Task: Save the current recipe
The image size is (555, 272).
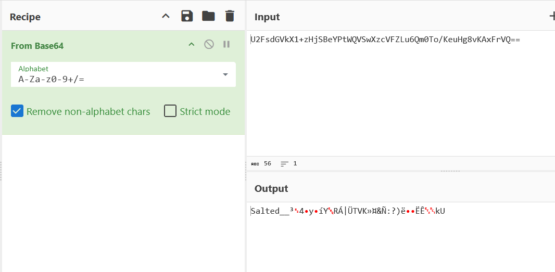Action: 187,16
